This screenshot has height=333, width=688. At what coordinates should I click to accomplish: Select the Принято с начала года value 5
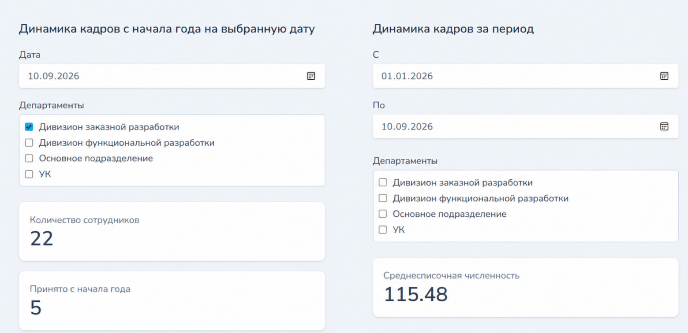coord(36,308)
